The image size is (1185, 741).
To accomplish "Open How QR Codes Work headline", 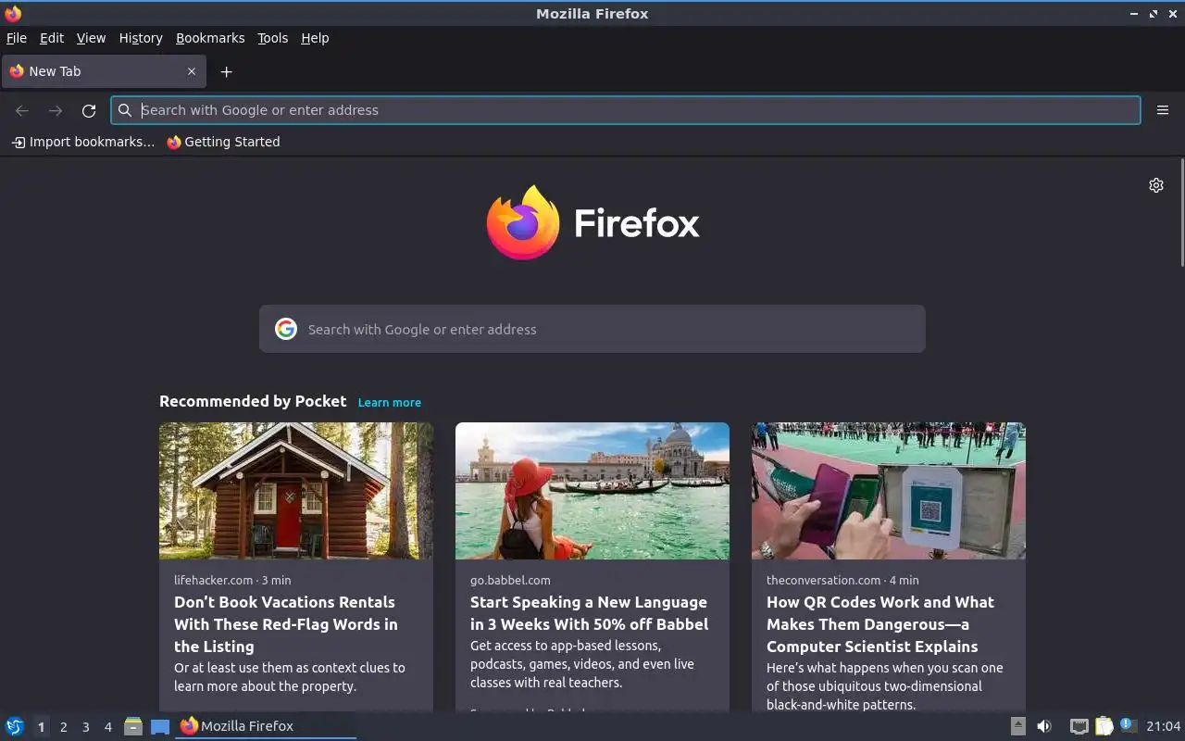I will (880, 624).
